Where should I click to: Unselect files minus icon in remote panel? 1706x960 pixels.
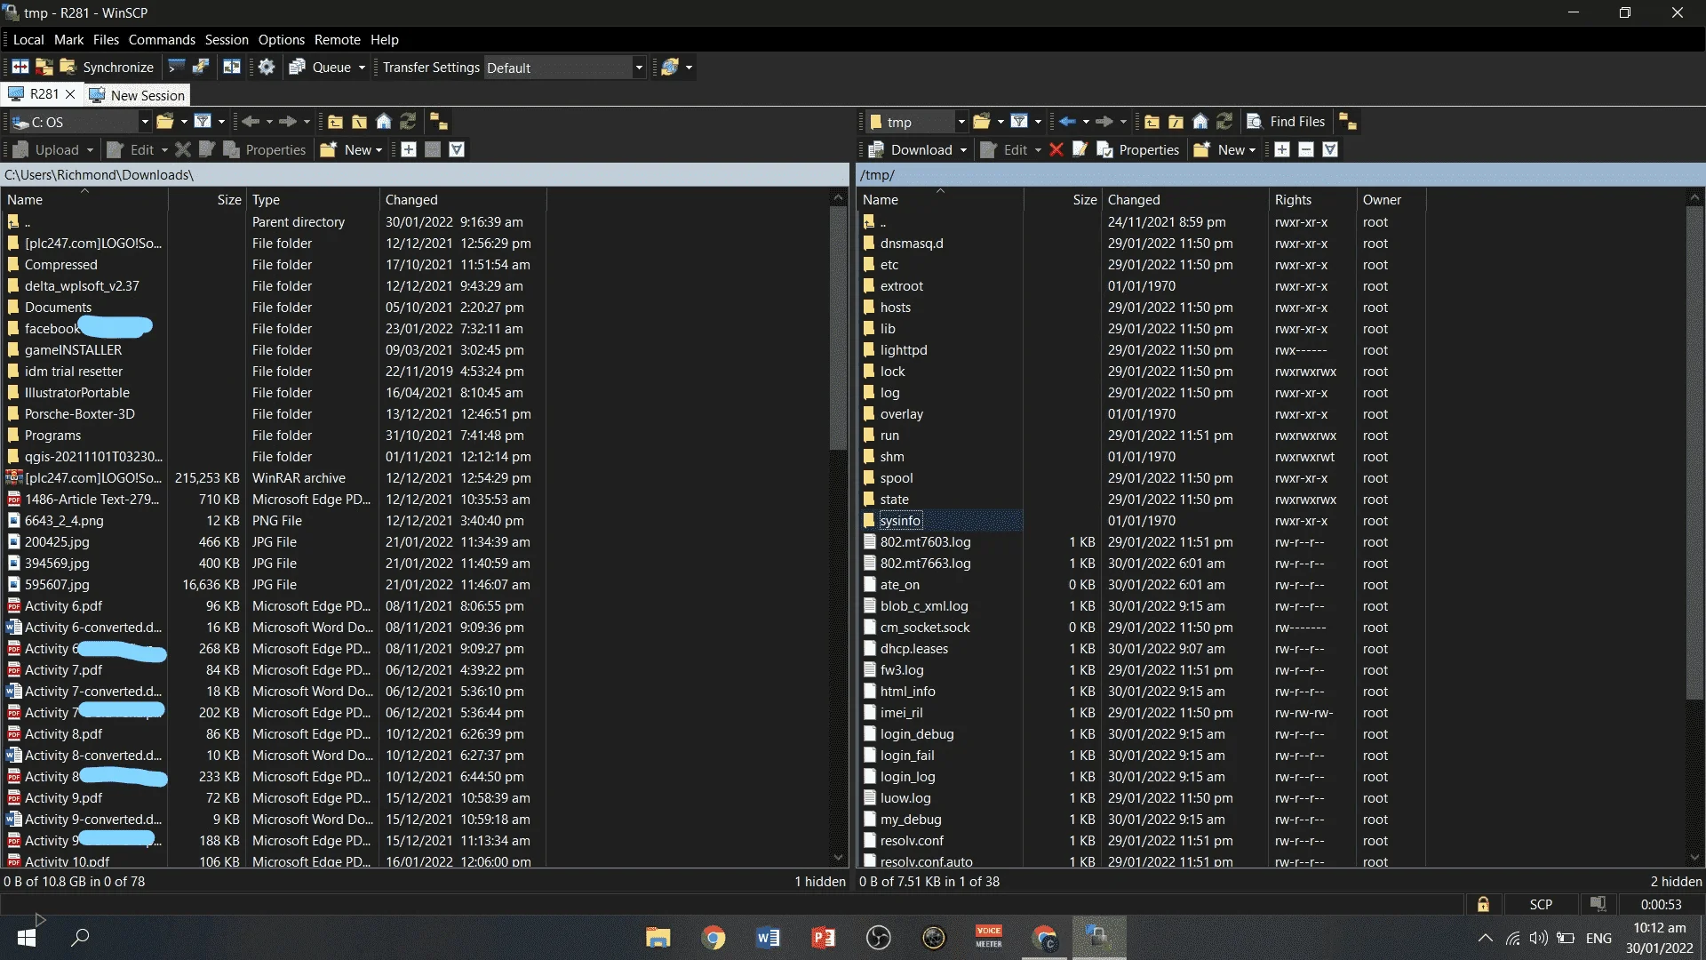[1306, 149]
